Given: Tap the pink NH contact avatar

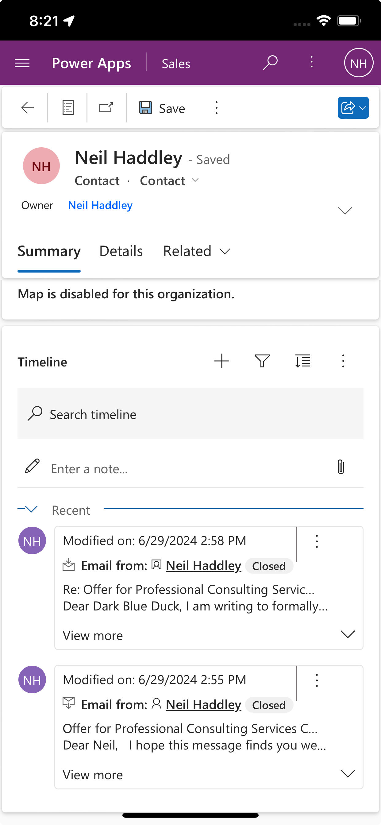Looking at the screenshot, I should coord(41,166).
